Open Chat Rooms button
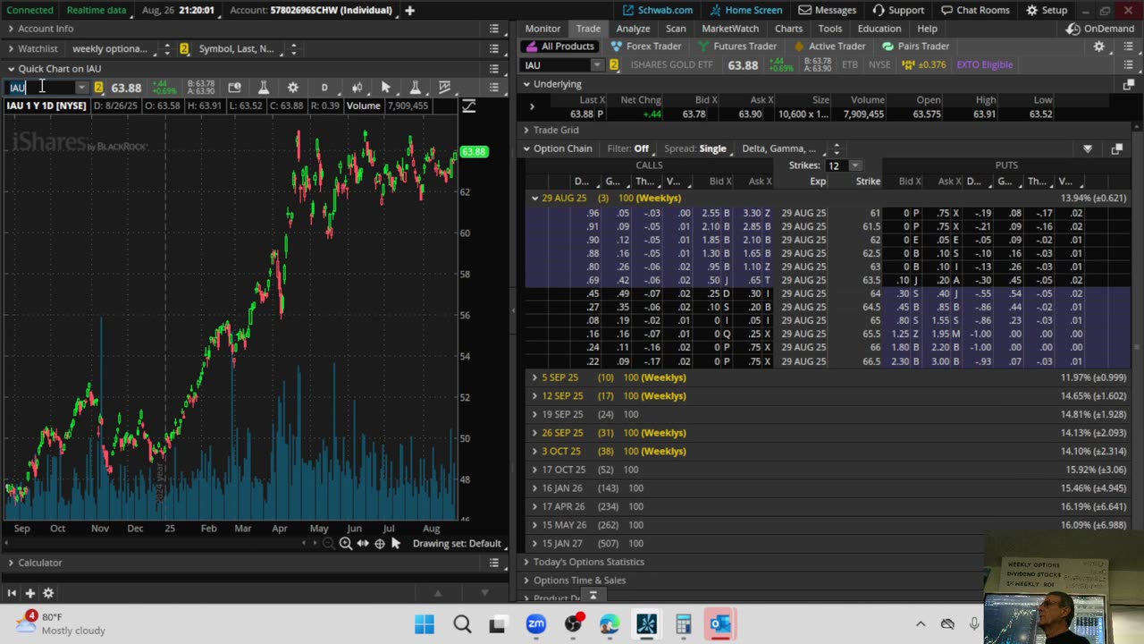The height and width of the screenshot is (644, 1144). 975,10
